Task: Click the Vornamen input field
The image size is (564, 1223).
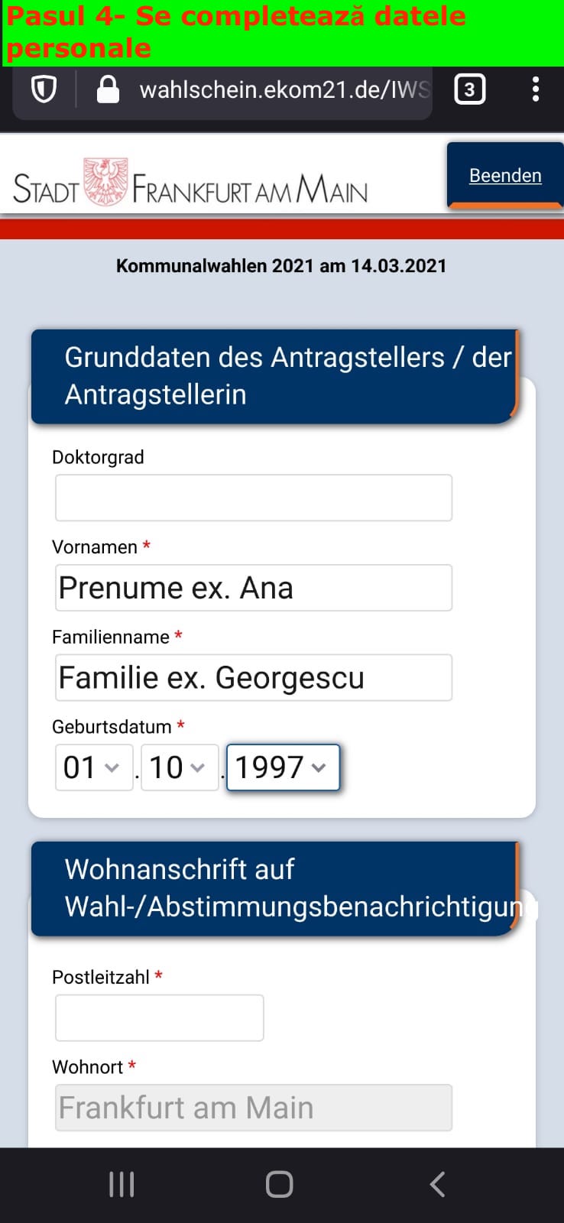Action: pyautogui.click(x=253, y=588)
